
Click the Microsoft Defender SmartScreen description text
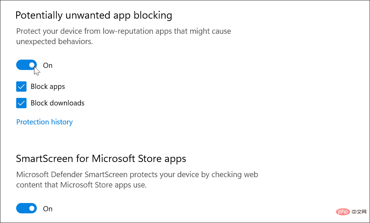[137, 179]
